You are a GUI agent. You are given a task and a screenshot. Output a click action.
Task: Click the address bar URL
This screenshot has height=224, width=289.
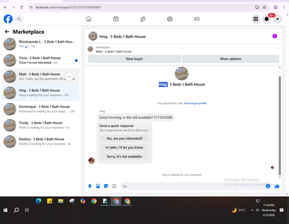click(x=68, y=8)
